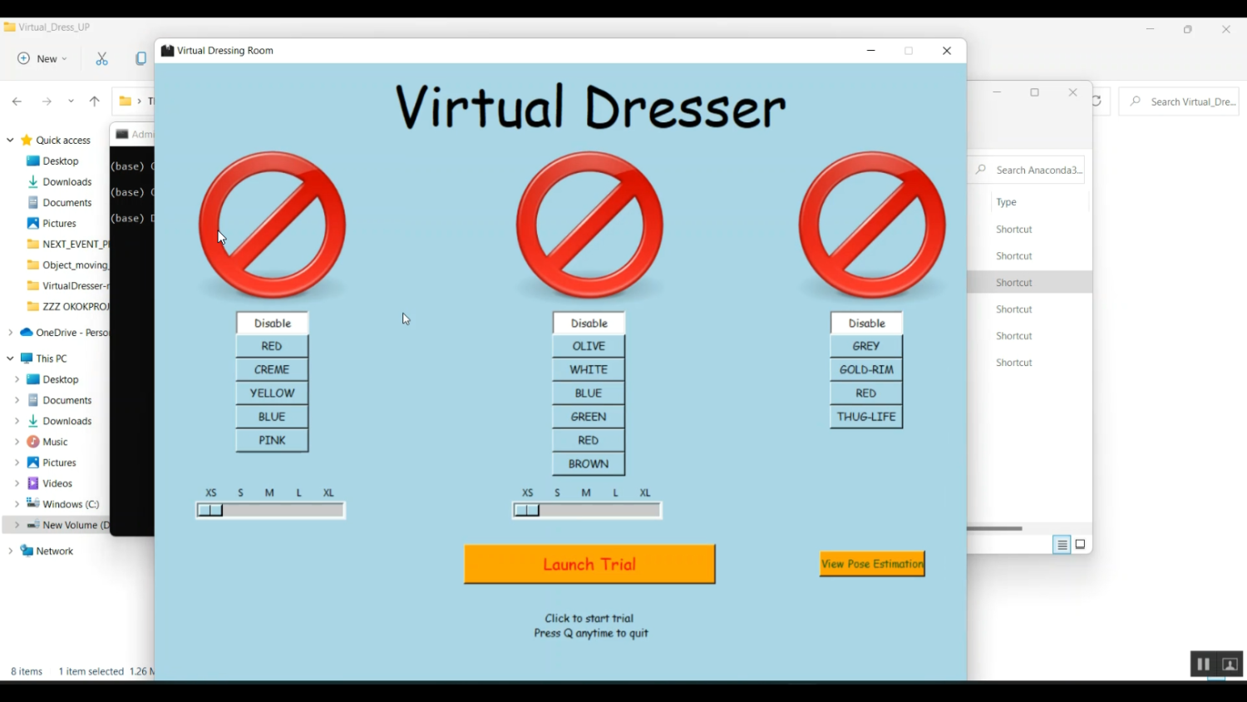The height and width of the screenshot is (702, 1247).
Task: Click the middle red prohibition preview image
Action: tap(589, 225)
